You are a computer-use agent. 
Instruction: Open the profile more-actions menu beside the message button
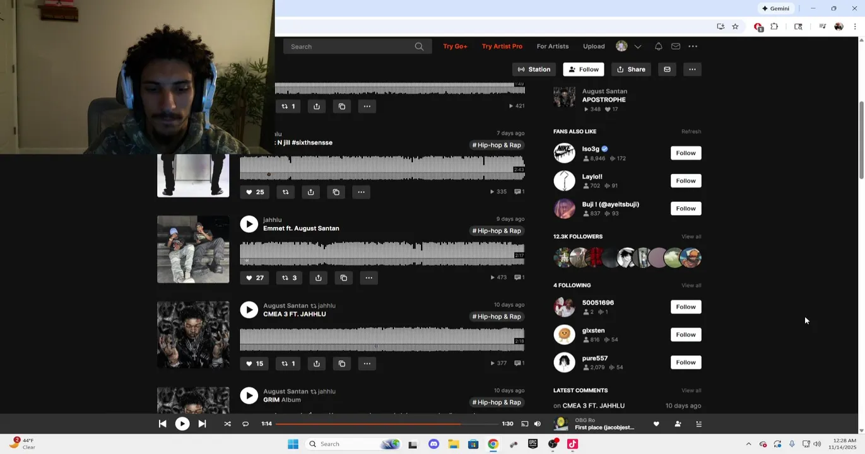[x=692, y=69]
